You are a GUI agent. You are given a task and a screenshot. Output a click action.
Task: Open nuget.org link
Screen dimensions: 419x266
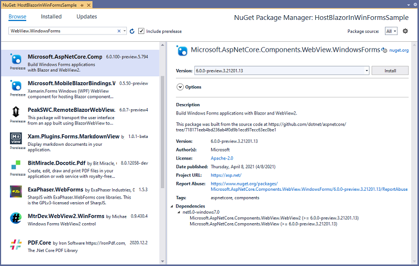399,50
